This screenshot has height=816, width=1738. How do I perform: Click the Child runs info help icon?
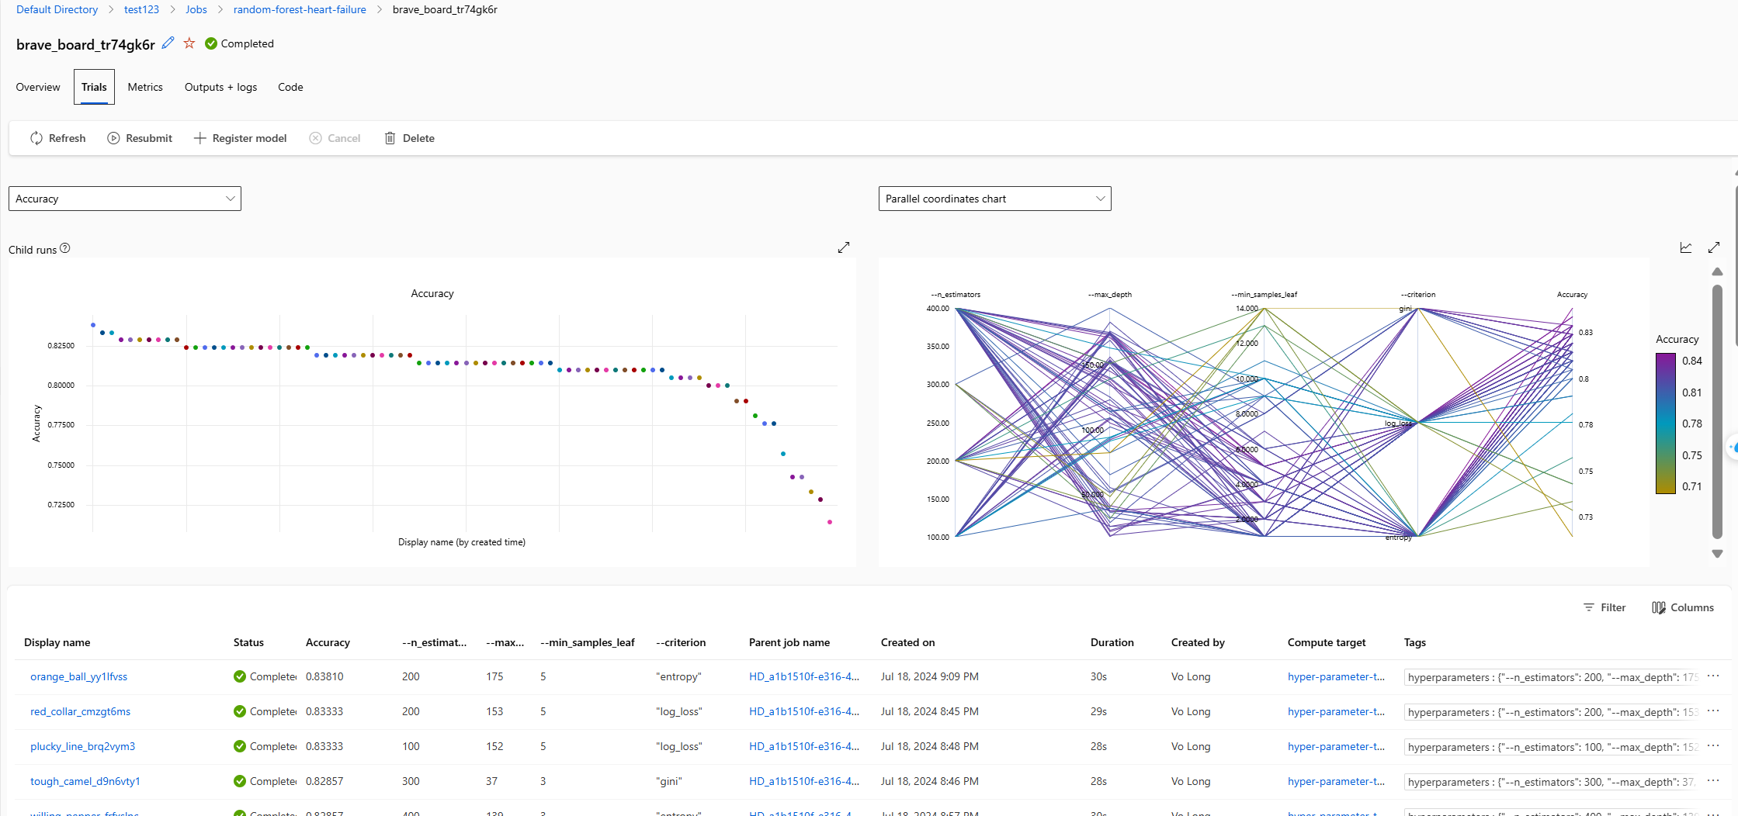click(65, 248)
